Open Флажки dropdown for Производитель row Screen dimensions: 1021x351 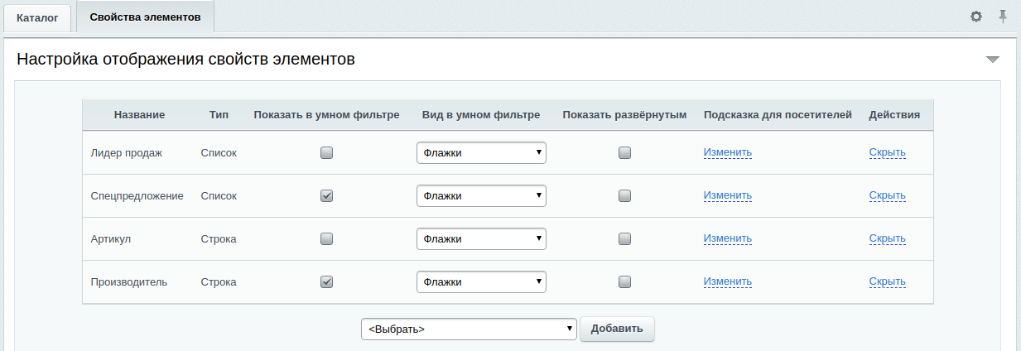(x=481, y=281)
